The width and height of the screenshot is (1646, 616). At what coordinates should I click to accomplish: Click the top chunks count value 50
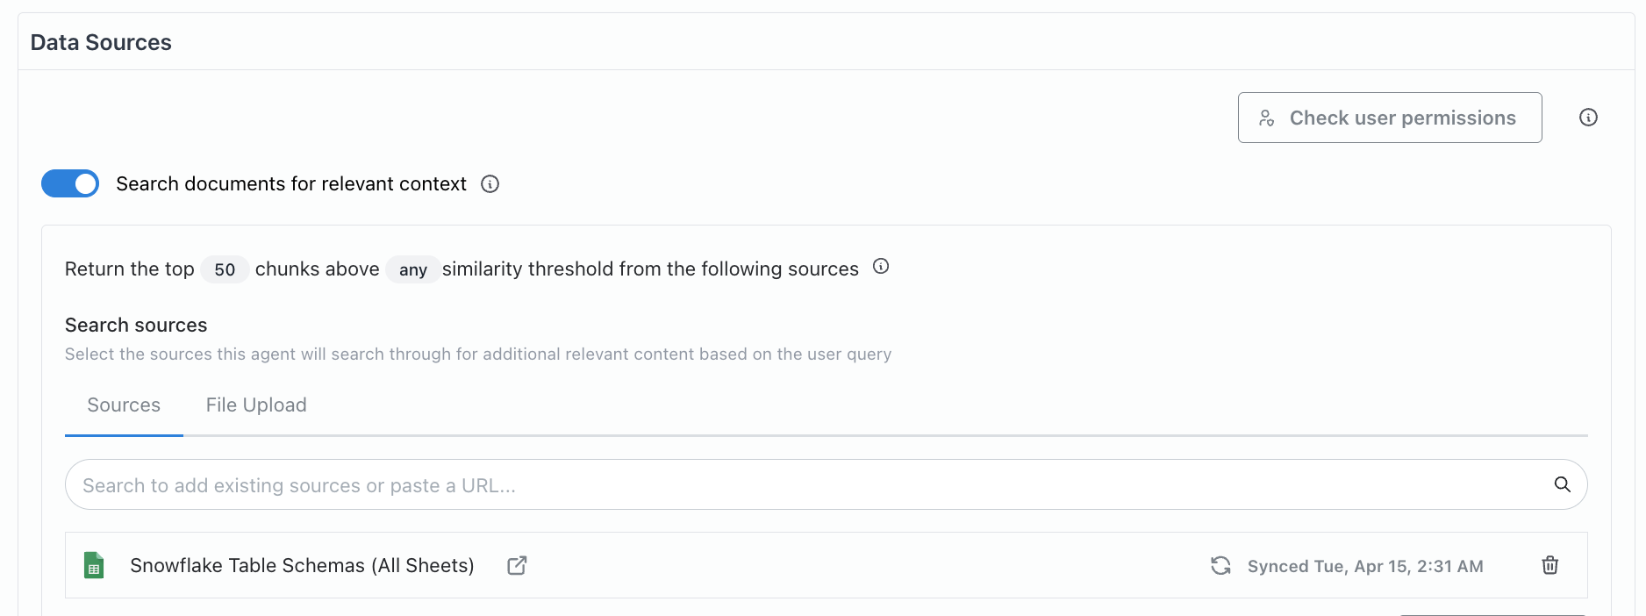pos(225,269)
